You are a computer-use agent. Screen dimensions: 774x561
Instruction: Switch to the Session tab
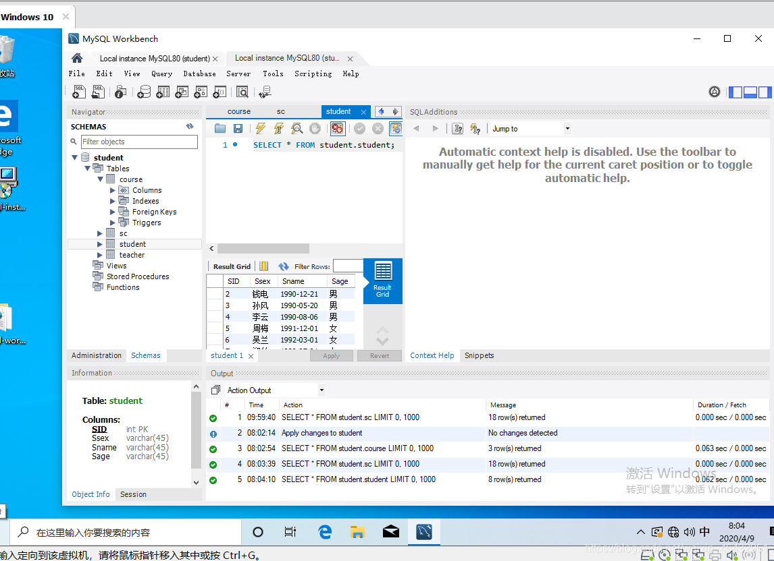[133, 494]
